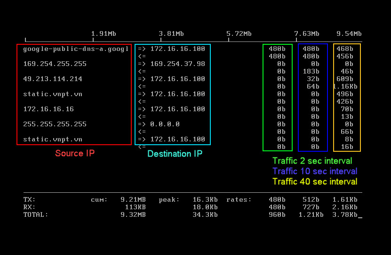The height and width of the screenshot is (255, 391).
Task: Click the peak: label
Action: click(x=169, y=199)
